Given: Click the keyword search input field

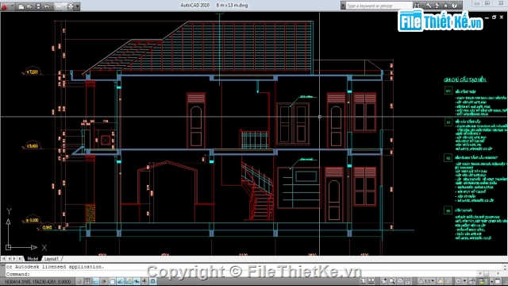Looking at the screenshot, I should coord(379,6).
